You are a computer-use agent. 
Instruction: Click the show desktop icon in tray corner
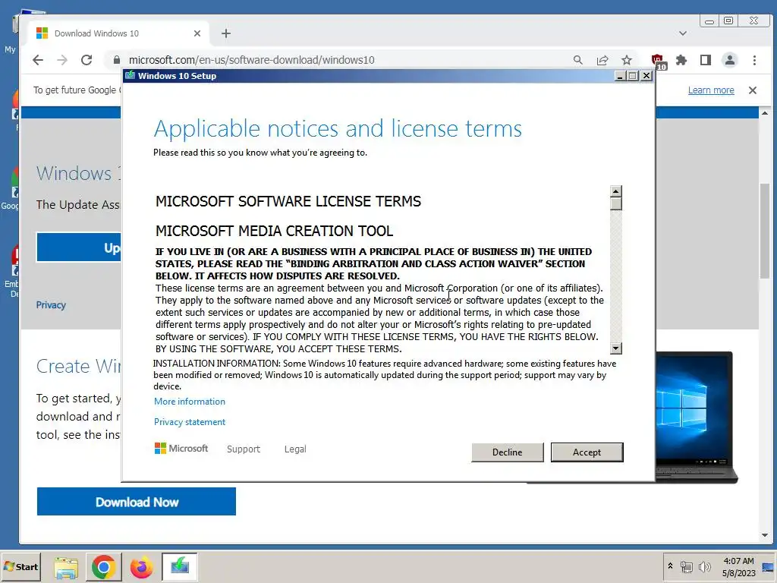point(768,566)
